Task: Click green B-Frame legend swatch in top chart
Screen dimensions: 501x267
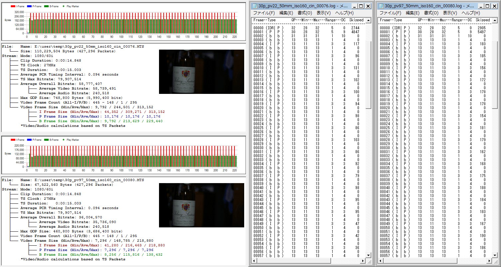Action: [46, 6]
